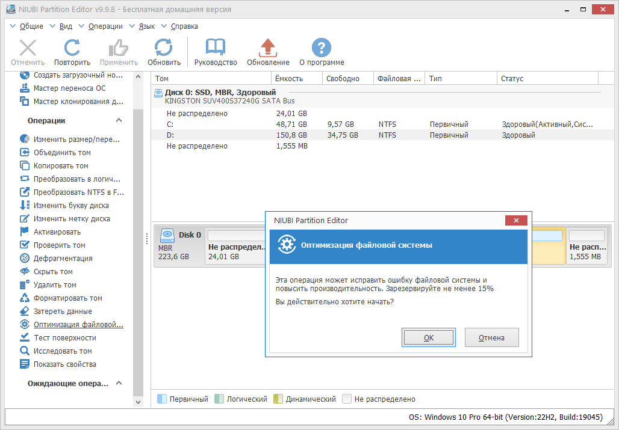The height and width of the screenshot is (430, 619).
Task: Click the Исследовать том magnifier icon
Action: tap(25, 351)
